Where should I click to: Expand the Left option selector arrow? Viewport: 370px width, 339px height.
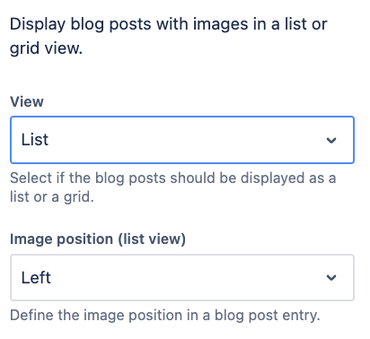[x=331, y=278]
